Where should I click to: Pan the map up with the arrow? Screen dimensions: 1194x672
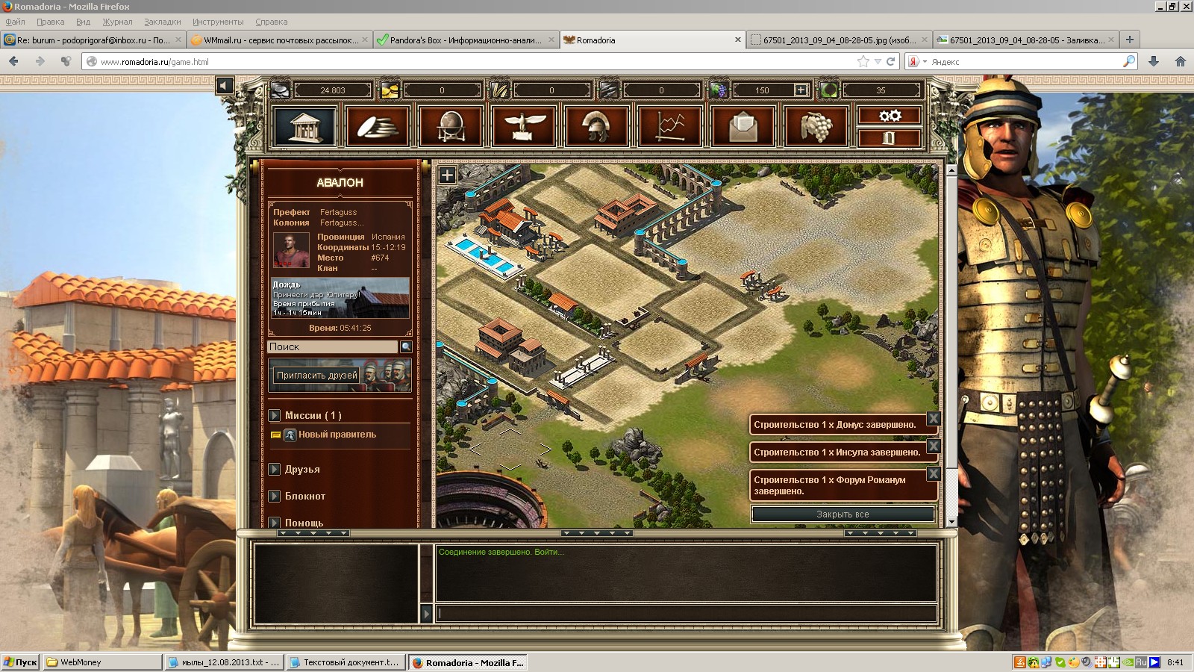point(510,432)
